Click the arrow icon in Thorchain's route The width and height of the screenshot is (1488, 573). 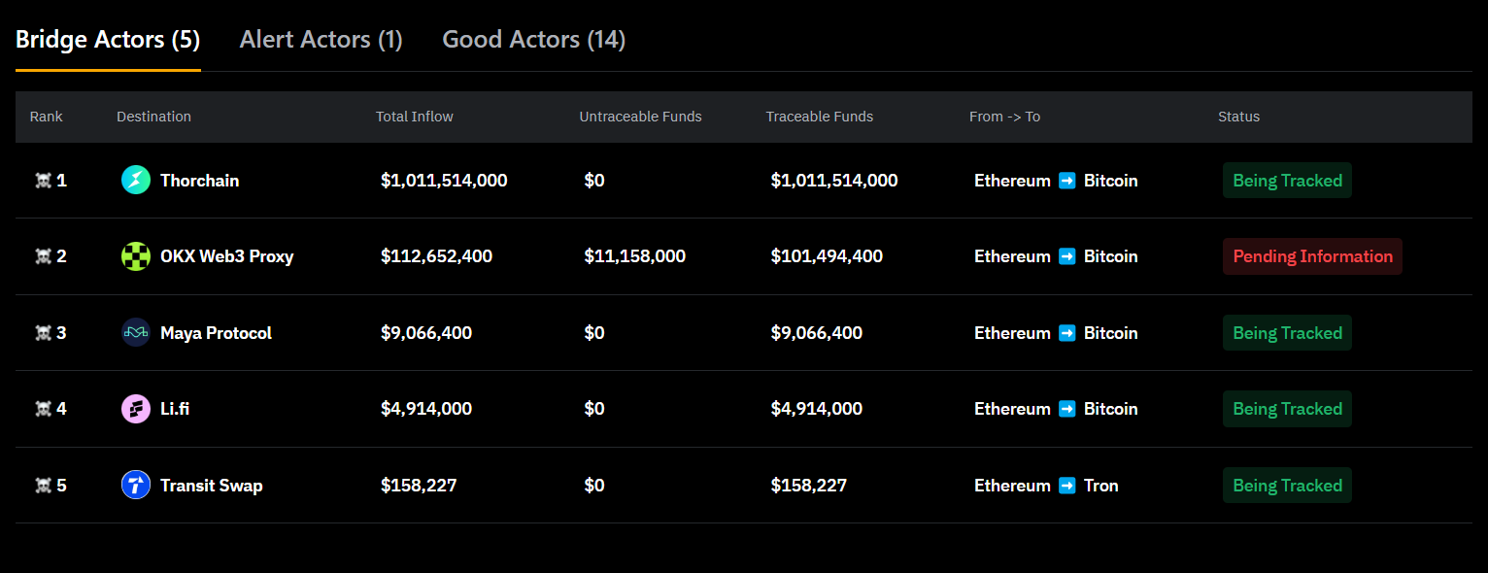point(1067,181)
